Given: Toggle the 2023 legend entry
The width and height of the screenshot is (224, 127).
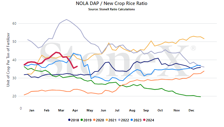Looking at the screenshot, I should [x=136, y=120].
